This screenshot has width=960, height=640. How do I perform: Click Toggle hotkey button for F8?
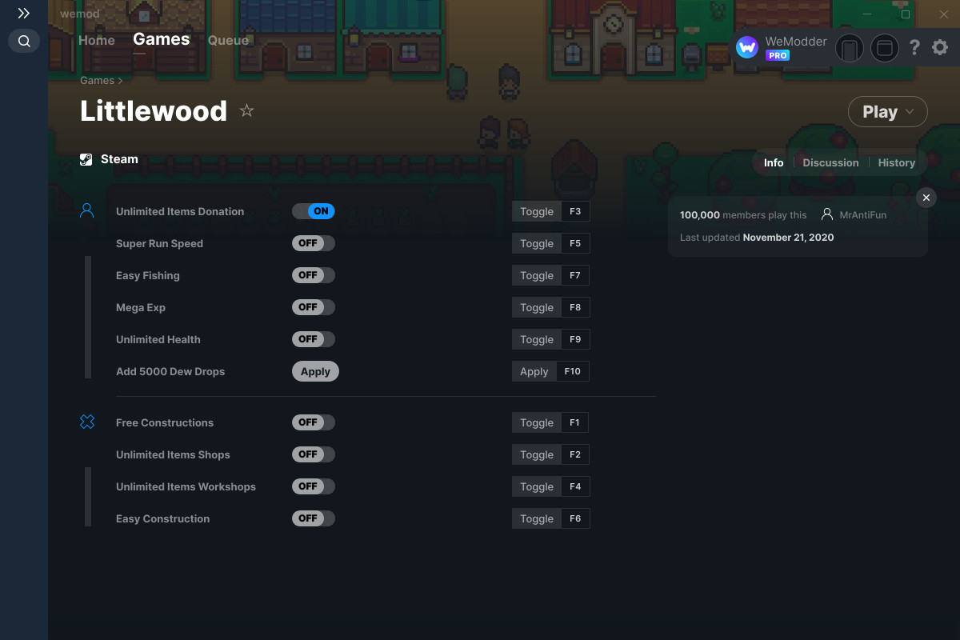click(550, 307)
